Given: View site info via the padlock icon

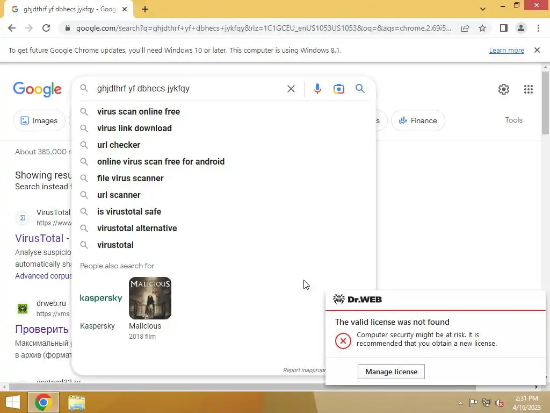Looking at the screenshot, I should click(x=68, y=28).
